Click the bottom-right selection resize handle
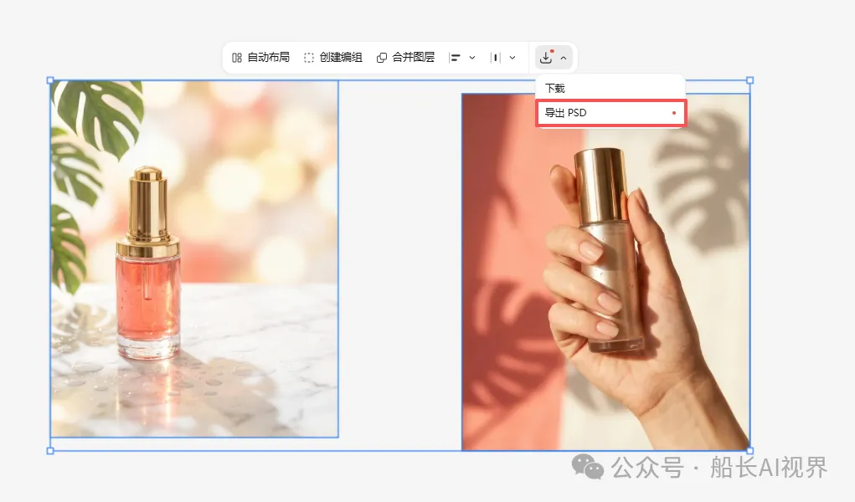The height and width of the screenshot is (502, 855). click(x=749, y=451)
